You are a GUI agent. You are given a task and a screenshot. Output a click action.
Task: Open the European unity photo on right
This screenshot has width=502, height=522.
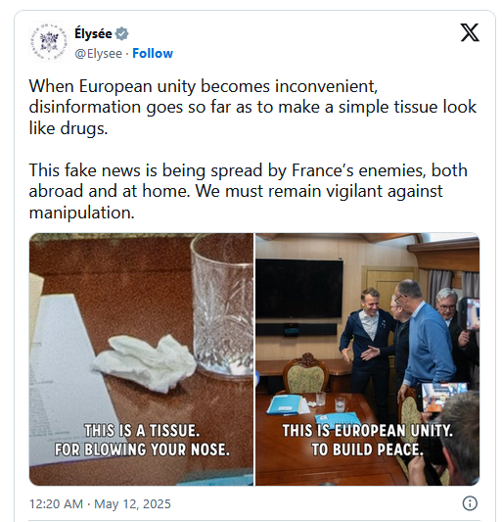[x=367, y=358]
